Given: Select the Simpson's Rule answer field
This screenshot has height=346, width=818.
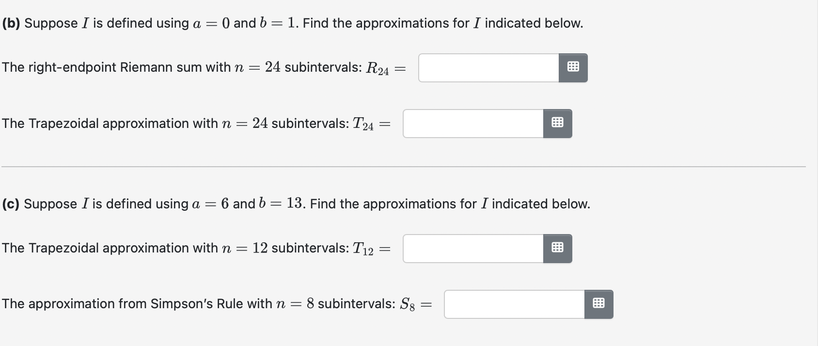Looking at the screenshot, I should (x=514, y=304).
